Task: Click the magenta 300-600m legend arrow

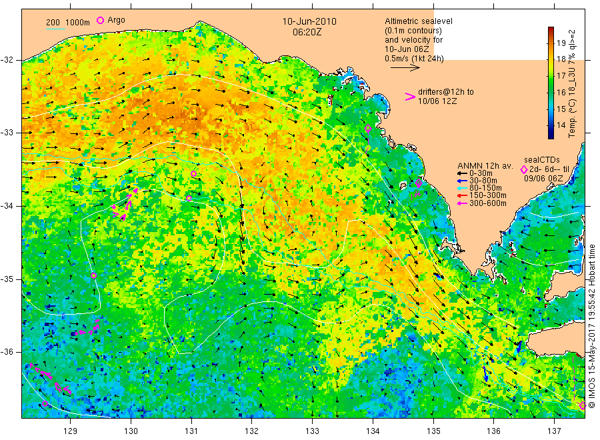Action: [x=462, y=203]
